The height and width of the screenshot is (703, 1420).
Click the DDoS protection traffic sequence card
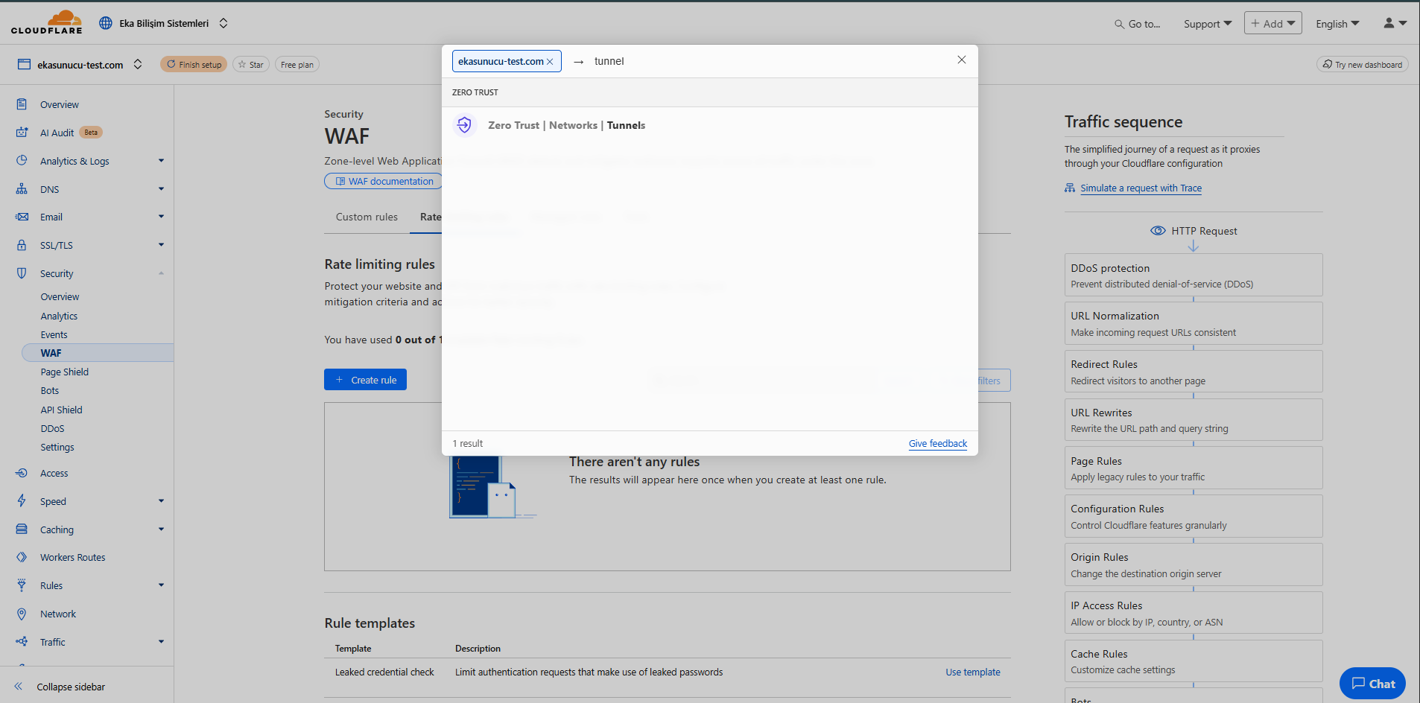tap(1193, 276)
